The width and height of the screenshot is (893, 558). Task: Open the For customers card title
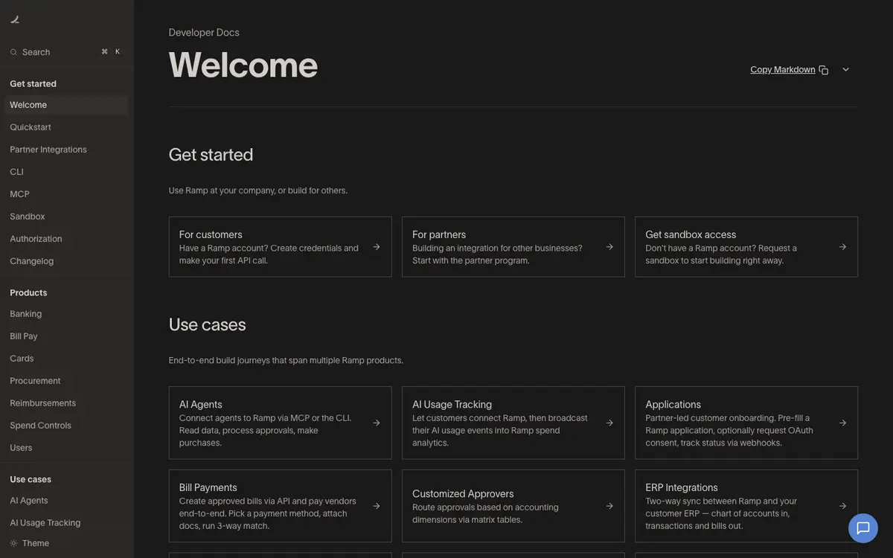coord(211,234)
